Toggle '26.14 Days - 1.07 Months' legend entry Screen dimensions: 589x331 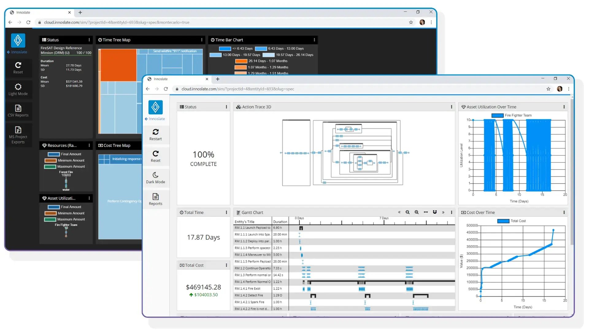coord(261,61)
